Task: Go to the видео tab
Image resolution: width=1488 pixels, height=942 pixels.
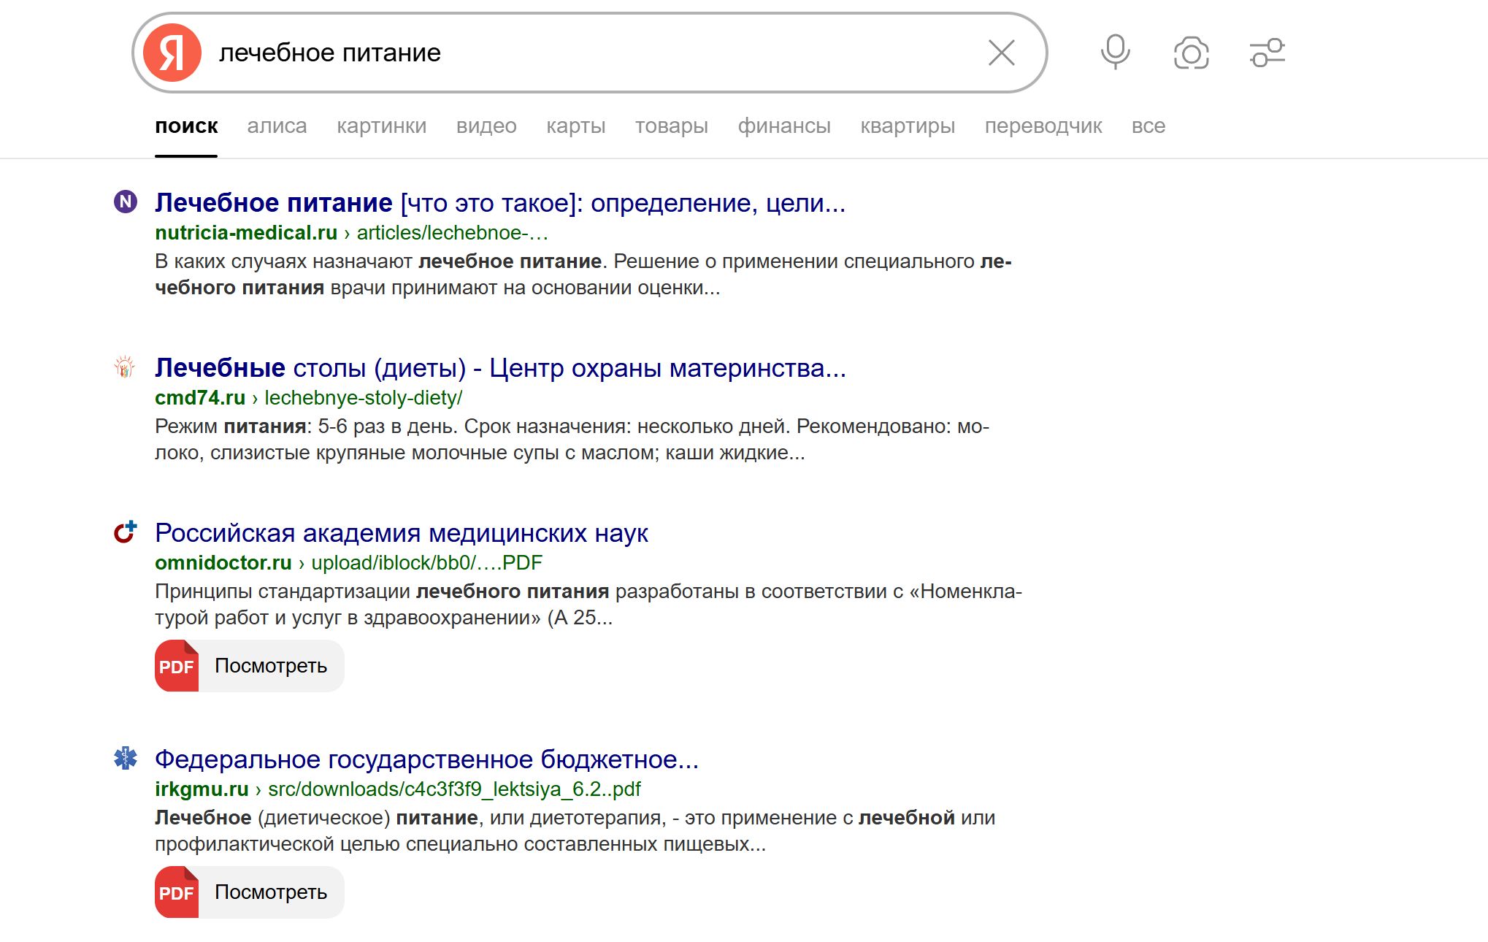Action: pyautogui.click(x=486, y=126)
